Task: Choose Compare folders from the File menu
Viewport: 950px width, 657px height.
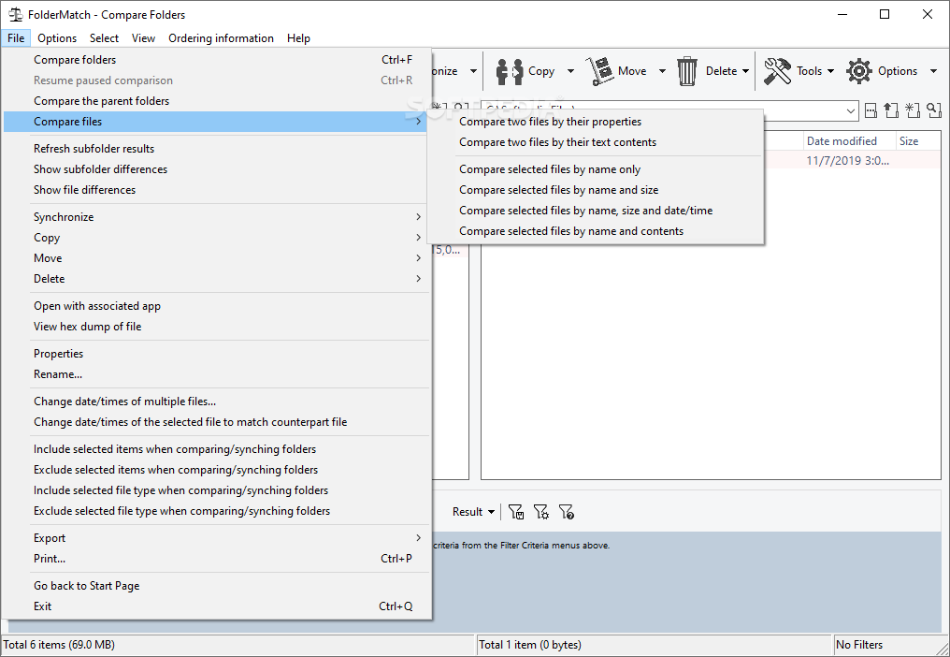Action: point(216,60)
